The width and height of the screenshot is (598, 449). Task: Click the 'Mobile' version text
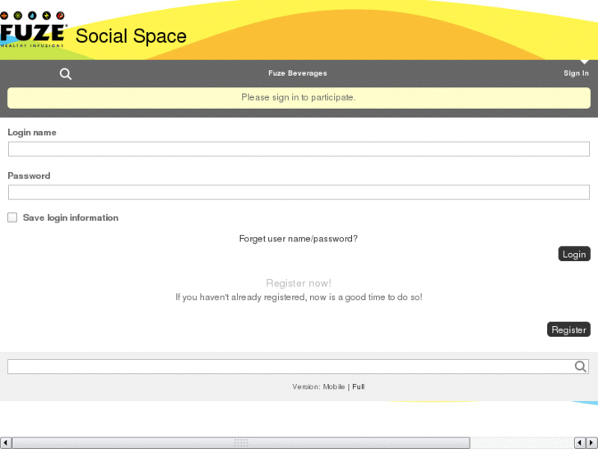pyautogui.click(x=334, y=386)
